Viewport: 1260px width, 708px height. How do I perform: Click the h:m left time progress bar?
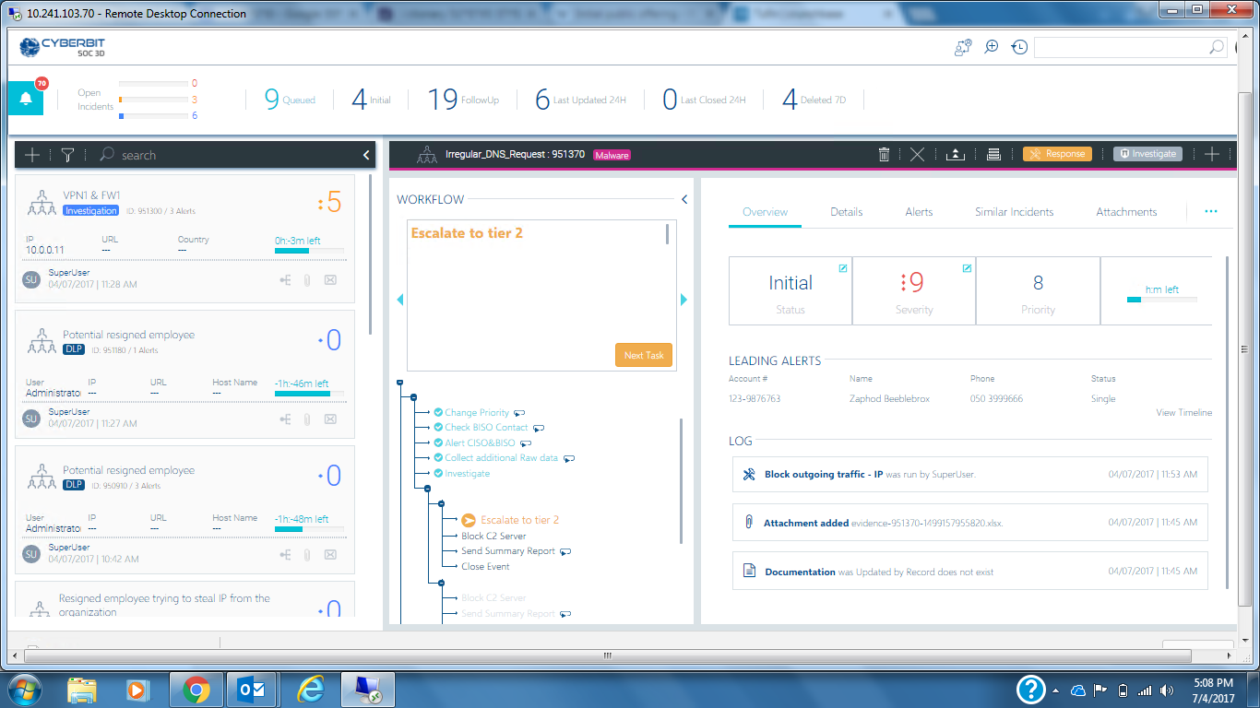(1161, 300)
